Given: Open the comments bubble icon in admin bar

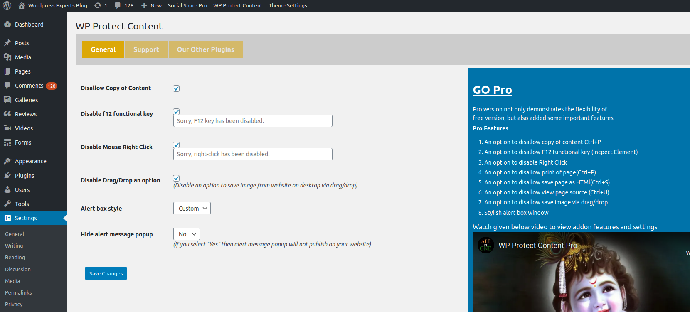Looking at the screenshot, I should point(118,5).
